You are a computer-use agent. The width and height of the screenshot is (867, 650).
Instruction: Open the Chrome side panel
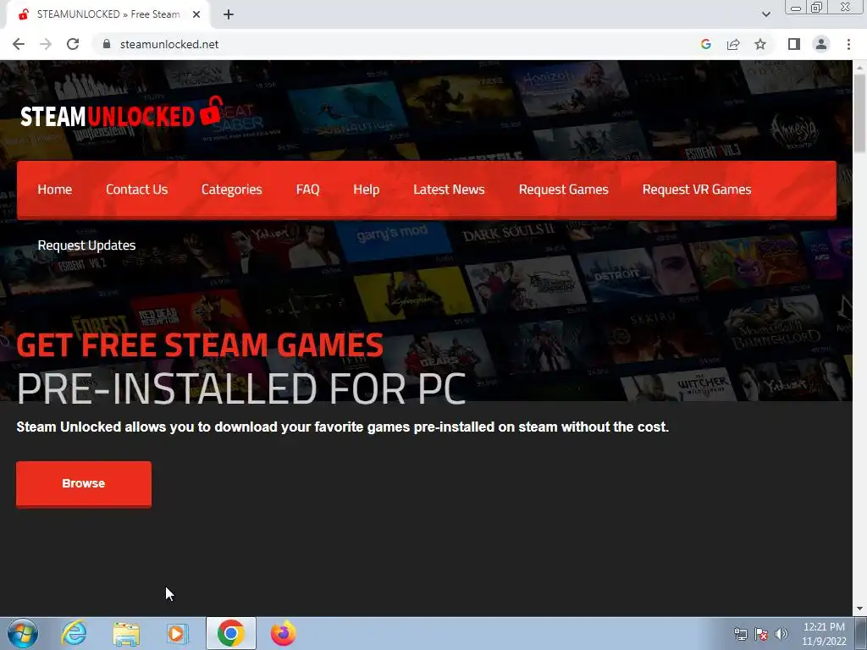(794, 44)
